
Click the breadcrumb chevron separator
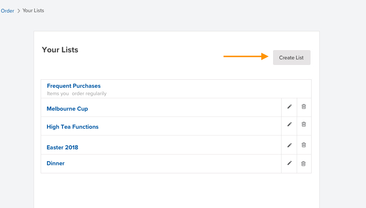[x=19, y=11]
